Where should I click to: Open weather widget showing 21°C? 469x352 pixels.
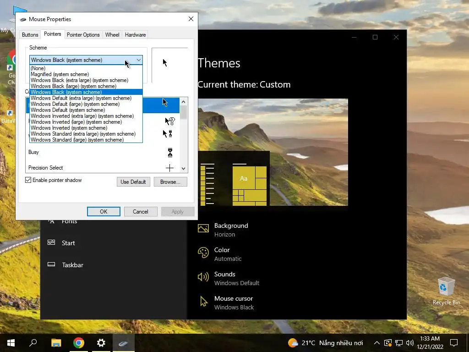325,343
